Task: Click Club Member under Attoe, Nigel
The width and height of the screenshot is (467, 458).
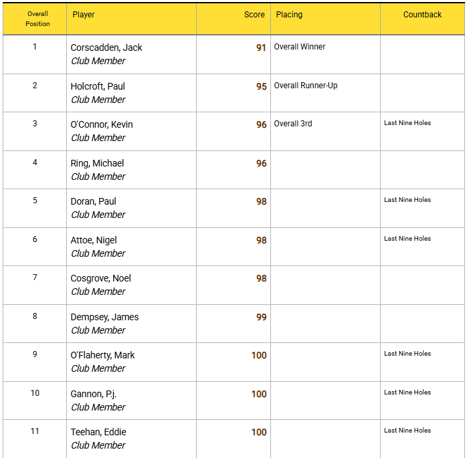Action: point(98,253)
